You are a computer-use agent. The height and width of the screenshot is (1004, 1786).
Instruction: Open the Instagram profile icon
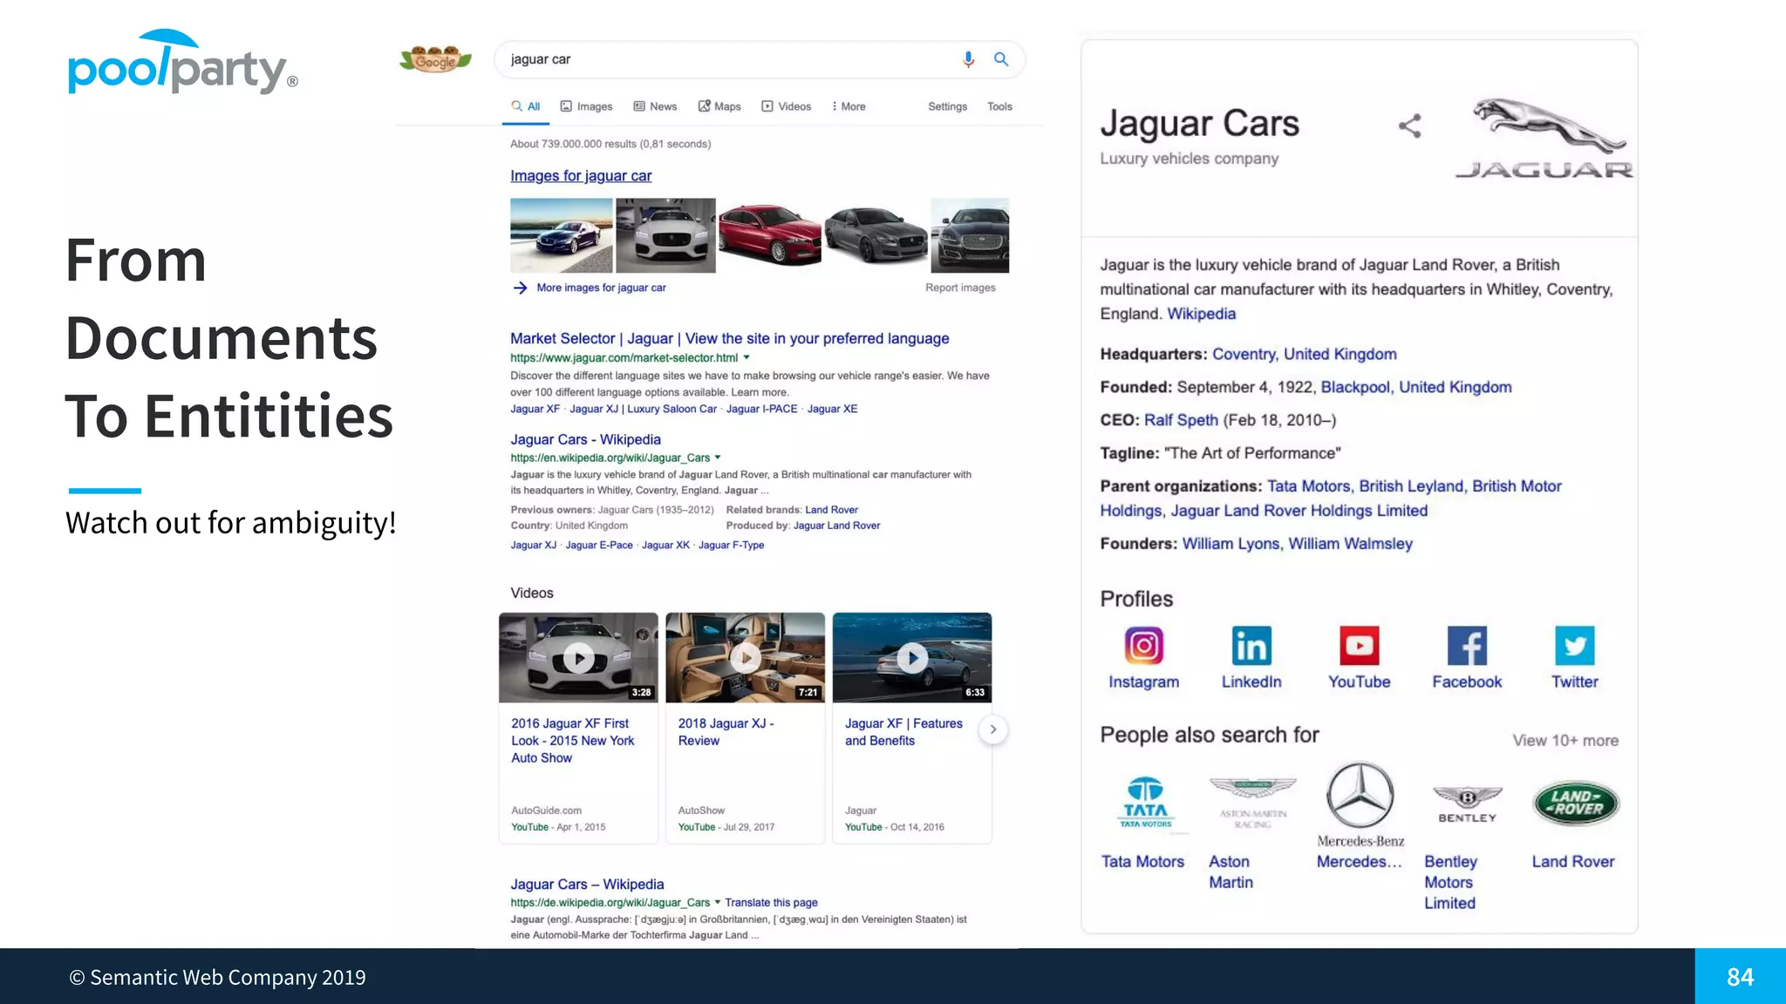(x=1143, y=646)
